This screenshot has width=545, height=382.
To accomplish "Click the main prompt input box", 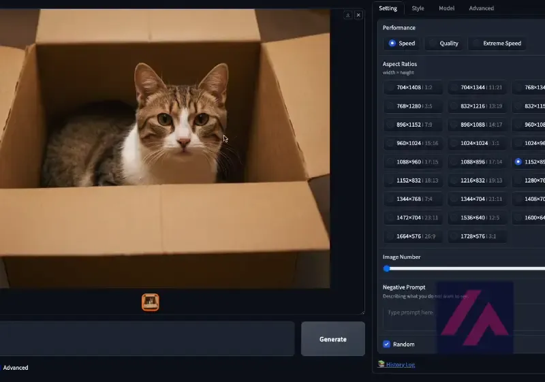I will 147,338.
